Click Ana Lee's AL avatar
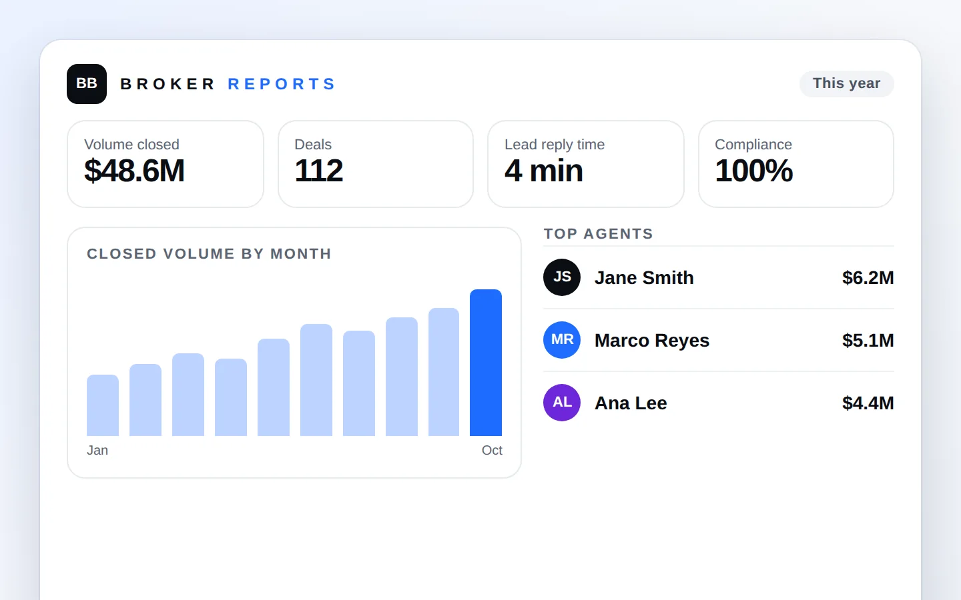The height and width of the screenshot is (600, 961). click(562, 403)
